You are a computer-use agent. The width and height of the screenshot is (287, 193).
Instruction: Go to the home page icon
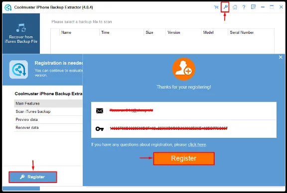pyautogui.click(x=235, y=7)
